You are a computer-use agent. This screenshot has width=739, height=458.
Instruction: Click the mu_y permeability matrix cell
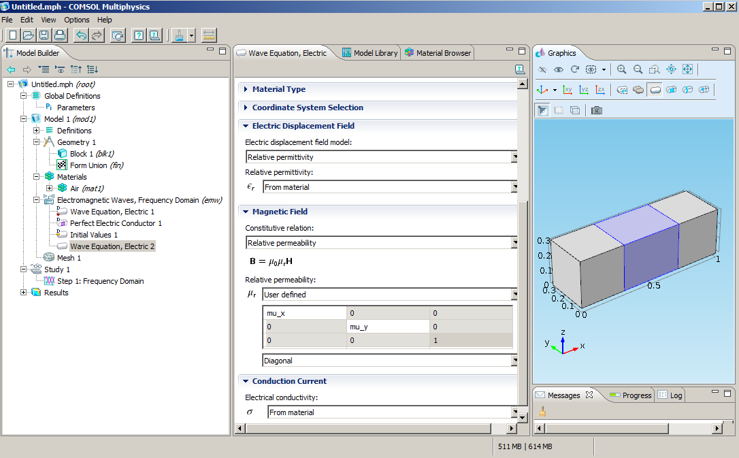click(387, 327)
